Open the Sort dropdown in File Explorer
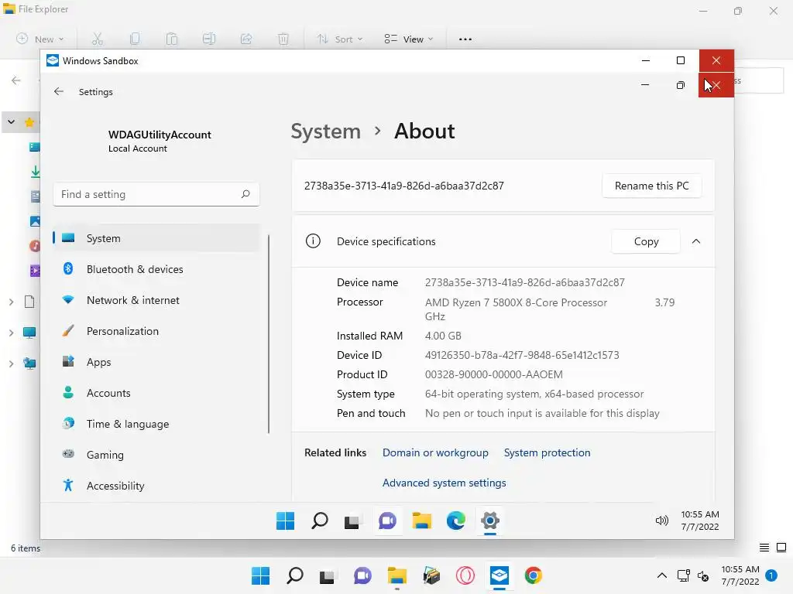This screenshot has height=594, width=793. pos(340,39)
